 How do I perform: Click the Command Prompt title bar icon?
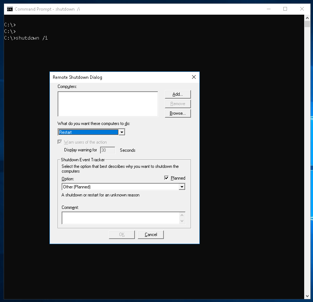pos(10,9)
